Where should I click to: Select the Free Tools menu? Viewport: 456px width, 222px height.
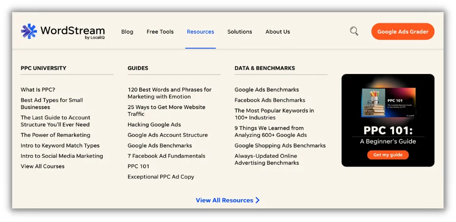[x=160, y=32]
